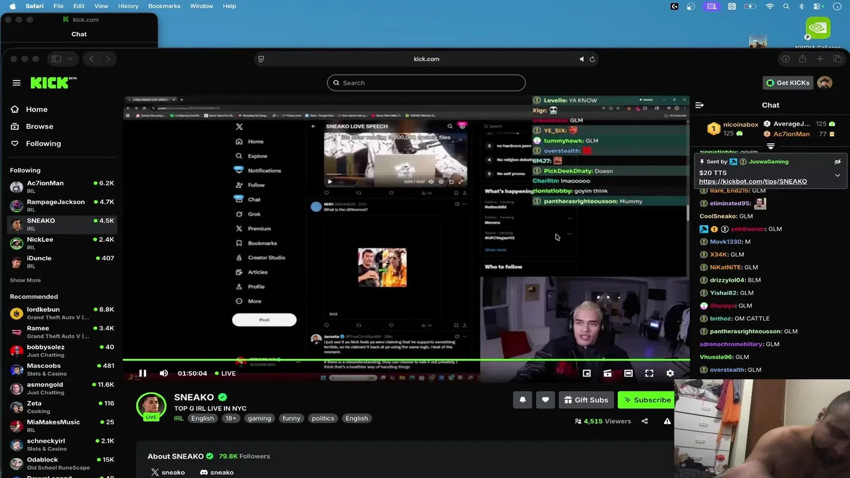
Task: Share the stream
Action: [645, 421]
